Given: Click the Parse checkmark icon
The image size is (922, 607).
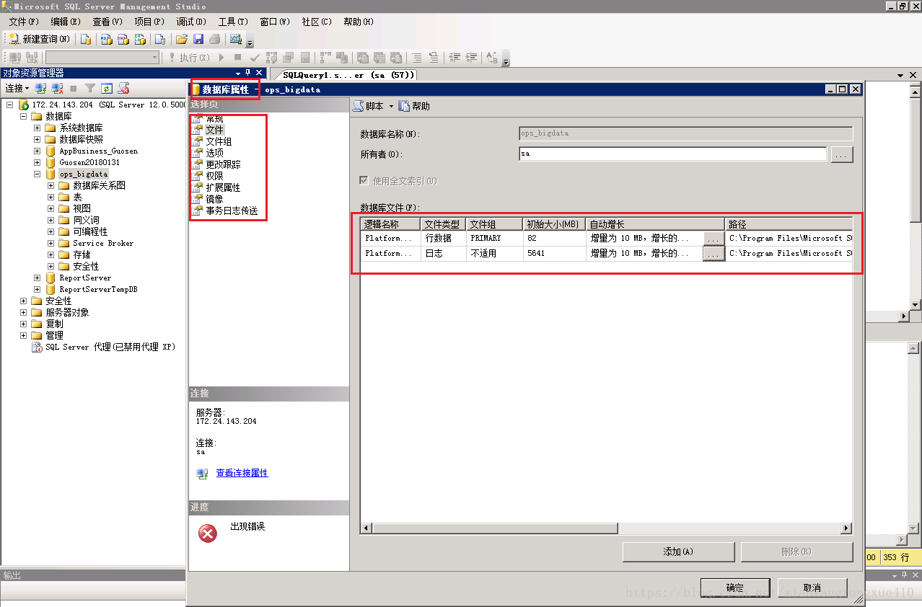Looking at the screenshot, I should tap(255, 57).
